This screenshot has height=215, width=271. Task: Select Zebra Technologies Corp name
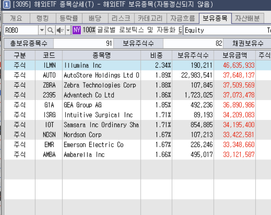(100, 85)
